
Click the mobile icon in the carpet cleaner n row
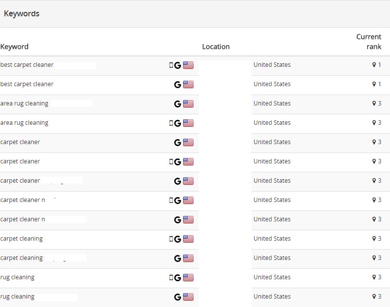[x=171, y=201]
